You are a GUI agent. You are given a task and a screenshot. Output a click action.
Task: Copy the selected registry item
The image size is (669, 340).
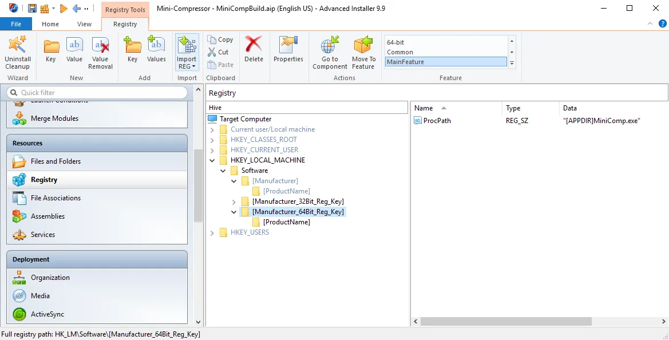[x=220, y=39]
